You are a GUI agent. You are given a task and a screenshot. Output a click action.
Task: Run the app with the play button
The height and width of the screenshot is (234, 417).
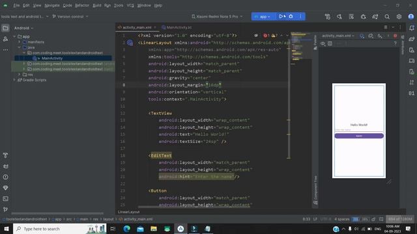(281, 16)
